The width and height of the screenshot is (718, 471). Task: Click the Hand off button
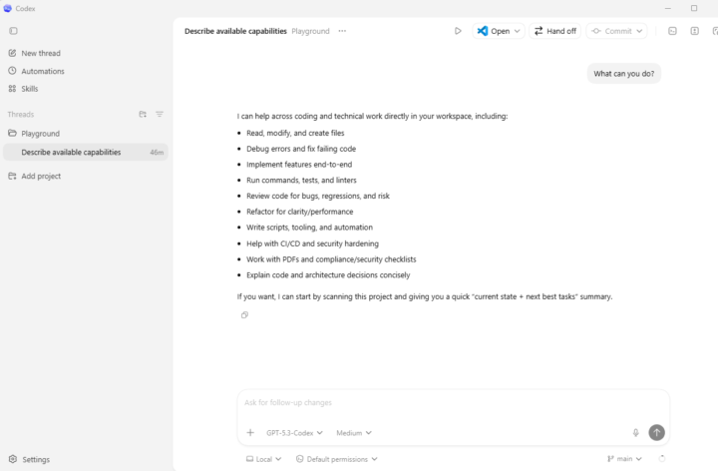[x=555, y=31]
